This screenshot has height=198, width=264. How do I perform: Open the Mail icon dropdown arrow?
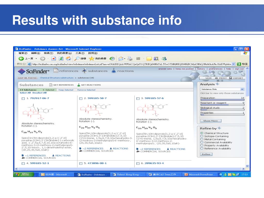pyautogui.click(x=125, y=59)
